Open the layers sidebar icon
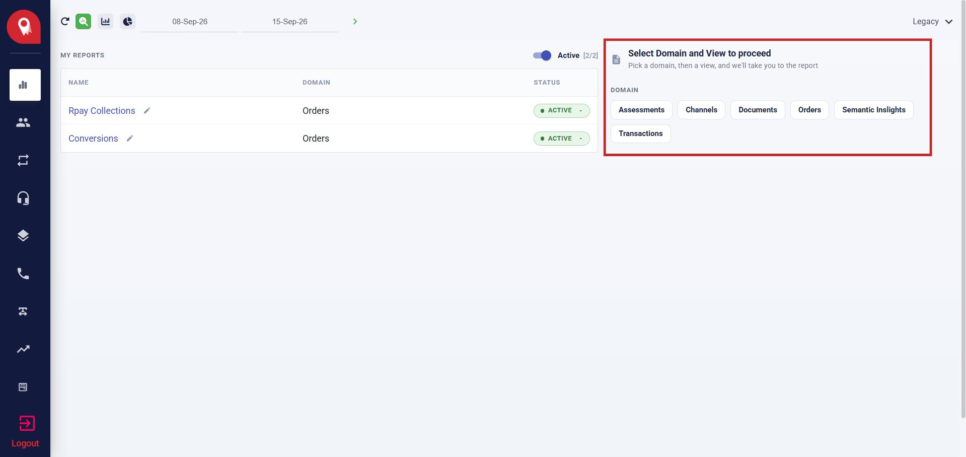Image resolution: width=966 pixels, height=457 pixels. 23,236
